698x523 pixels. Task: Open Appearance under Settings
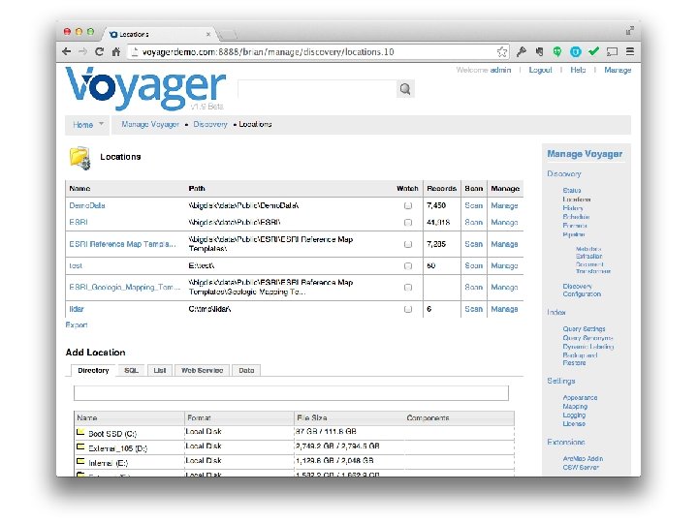[x=580, y=398]
